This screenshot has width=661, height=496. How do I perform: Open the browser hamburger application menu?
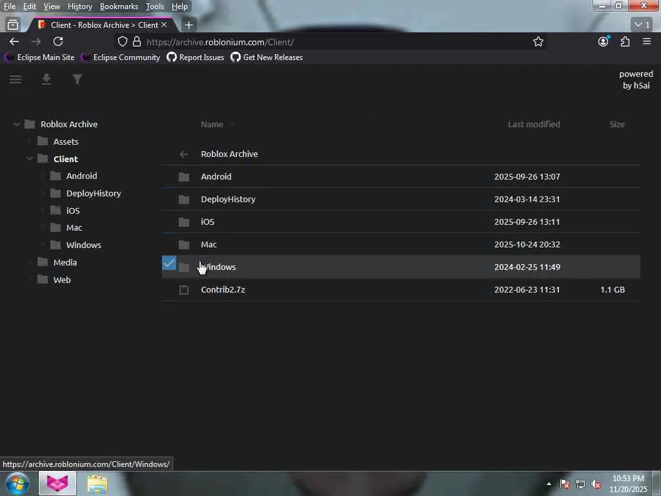647,41
